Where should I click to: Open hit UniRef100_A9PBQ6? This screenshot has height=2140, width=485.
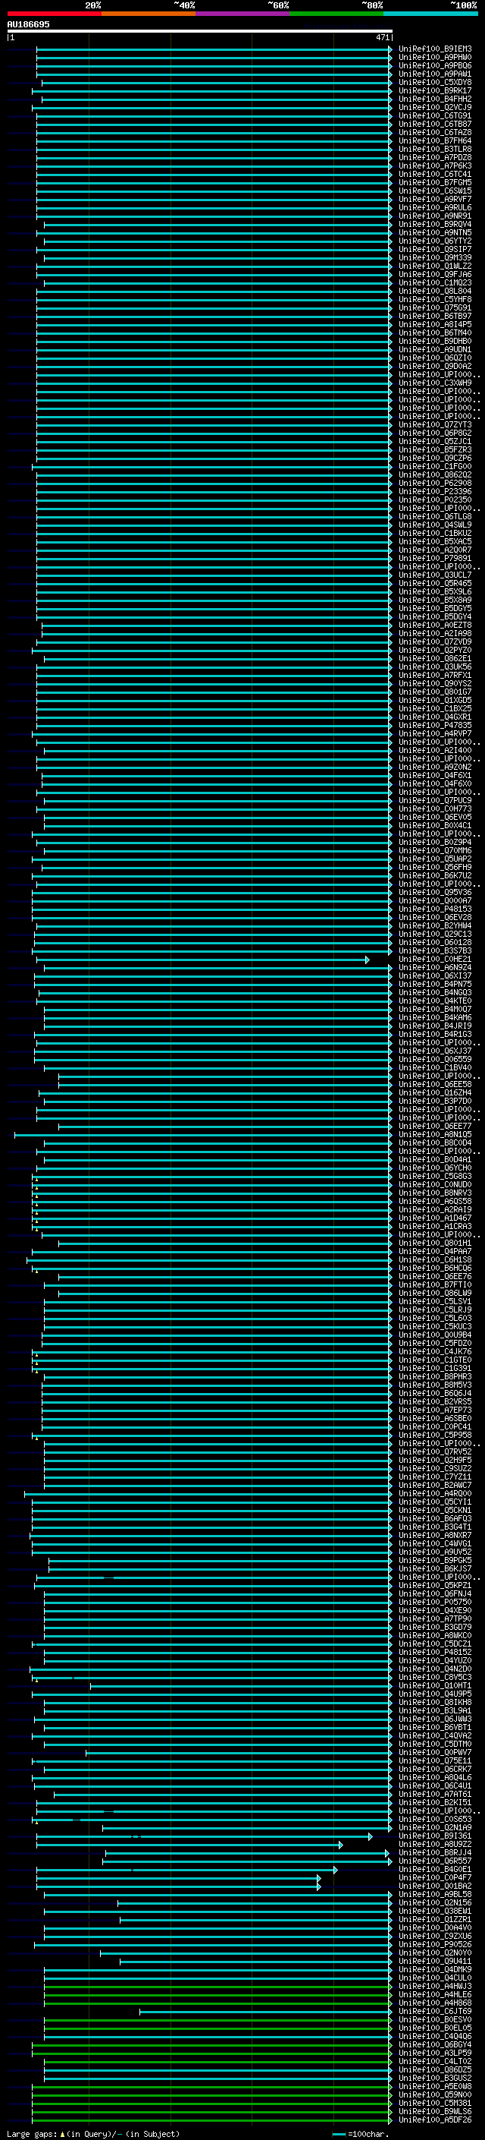(435, 65)
